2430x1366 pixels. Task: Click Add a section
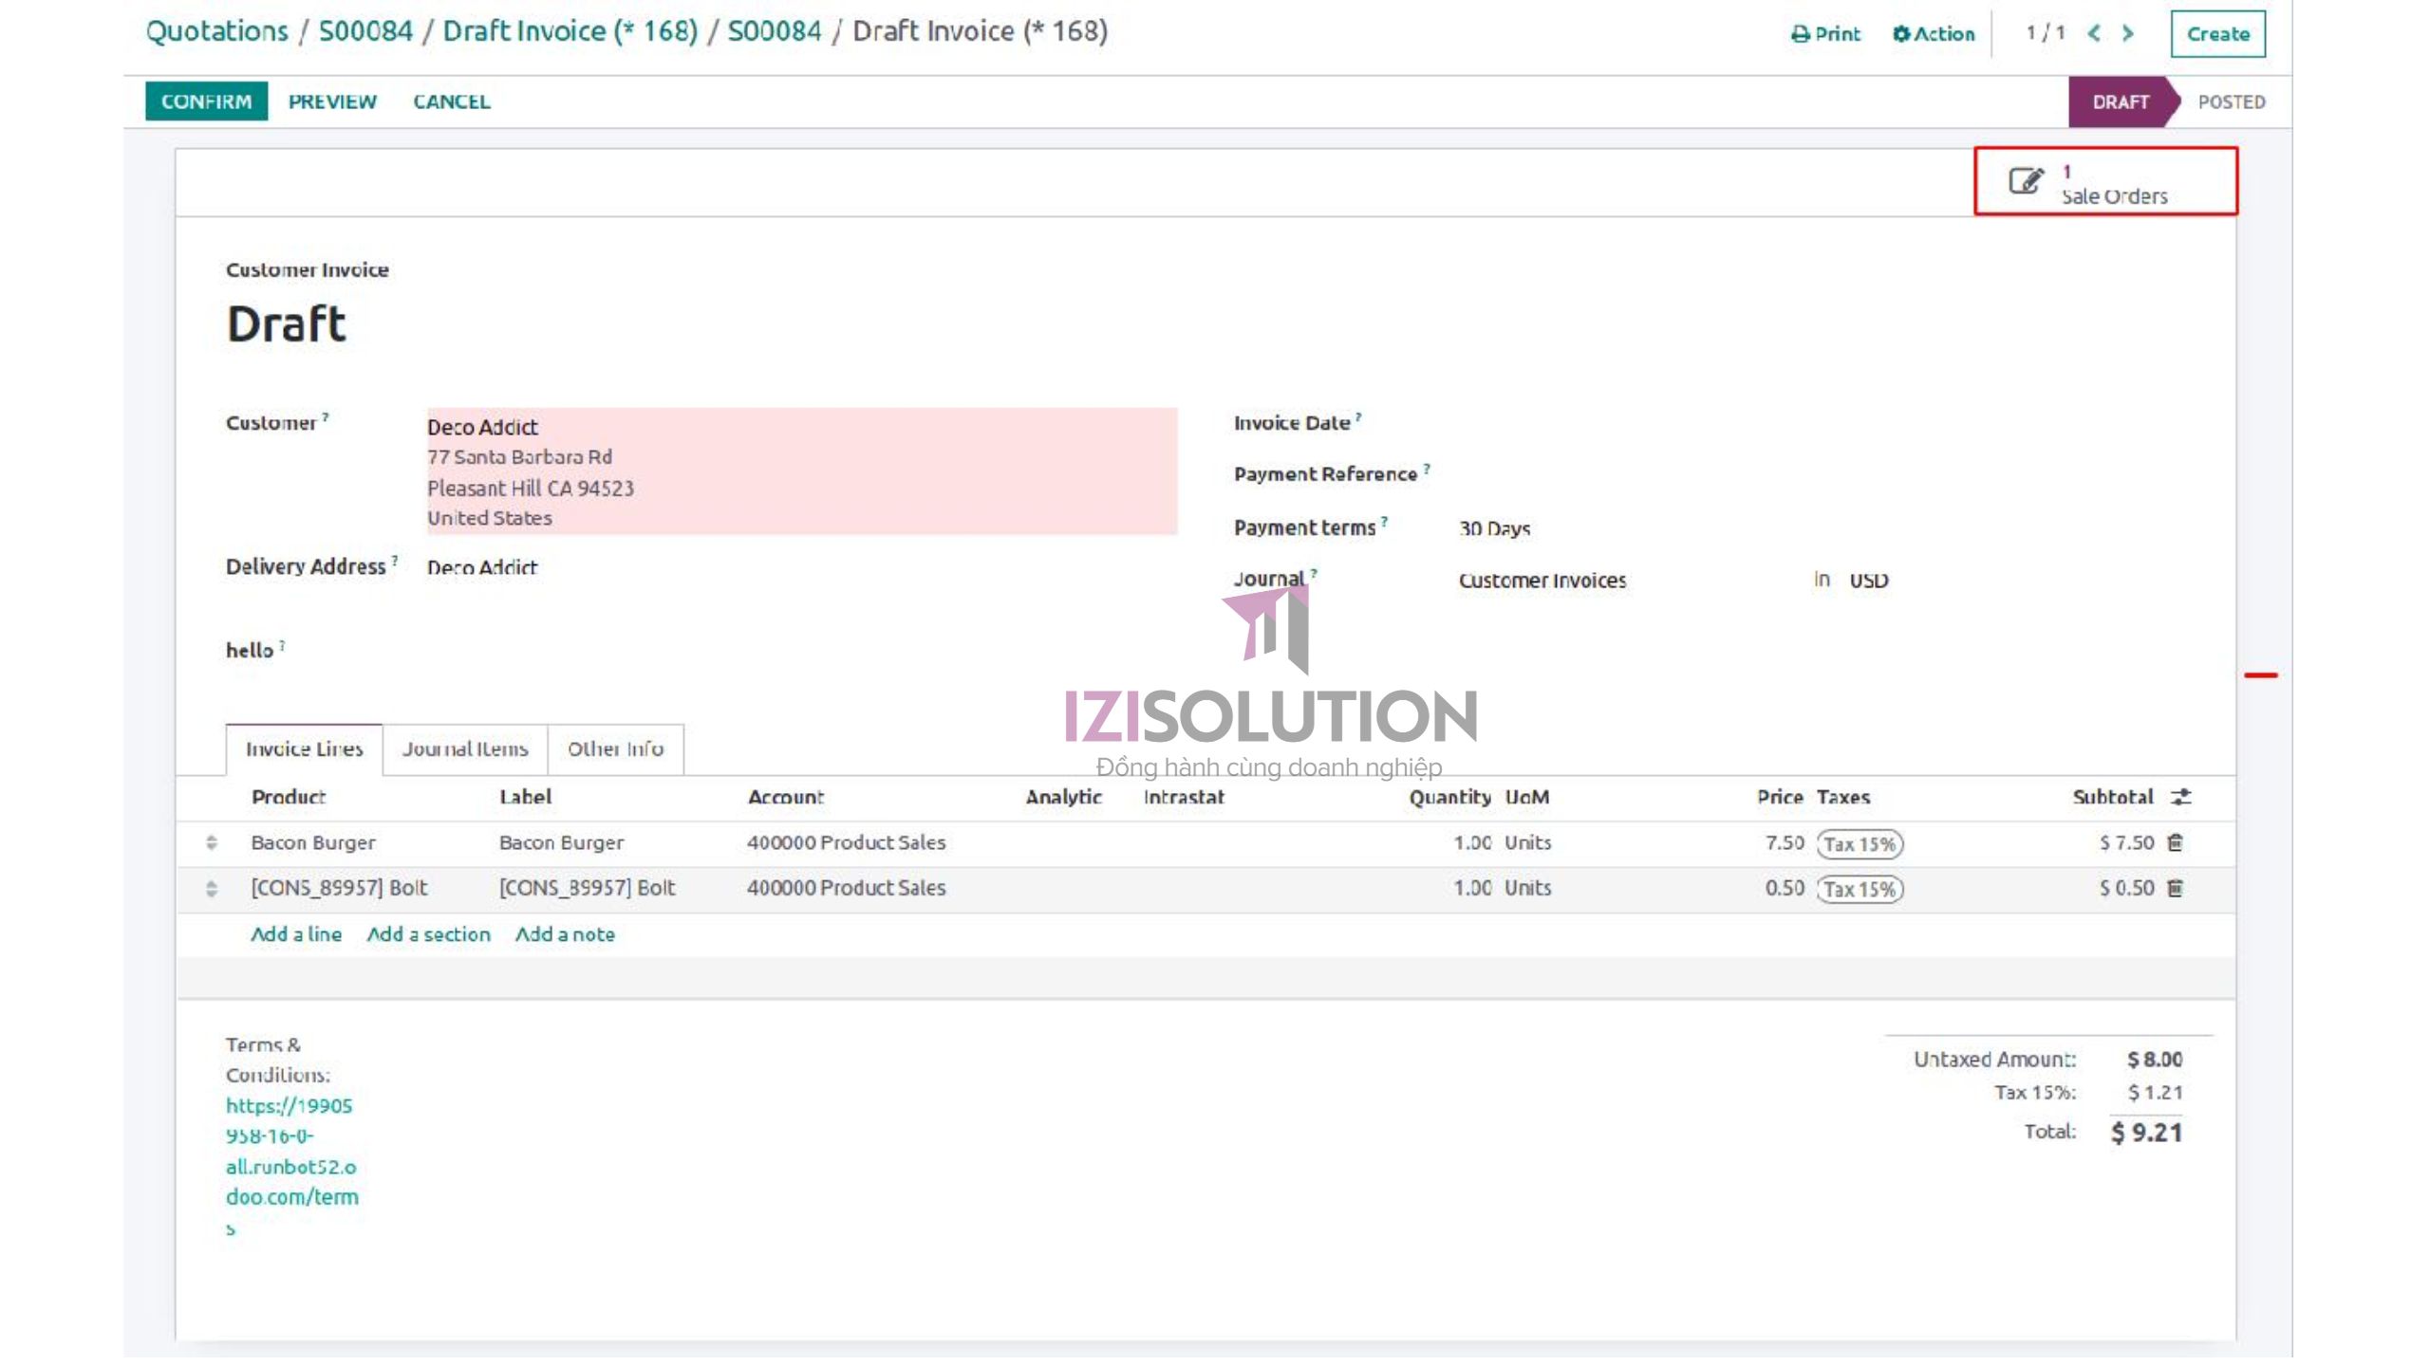pyautogui.click(x=429, y=934)
